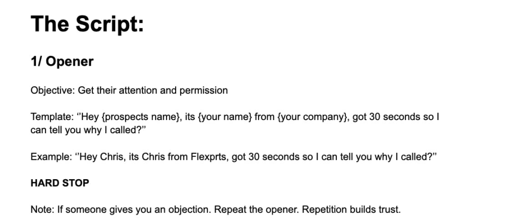517x221 pixels.
Task: Click "30 seconds" in template line
Action: (394, 117)
